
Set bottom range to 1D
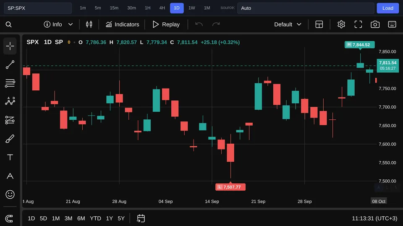pyautogui.click(x=31, y=218)
